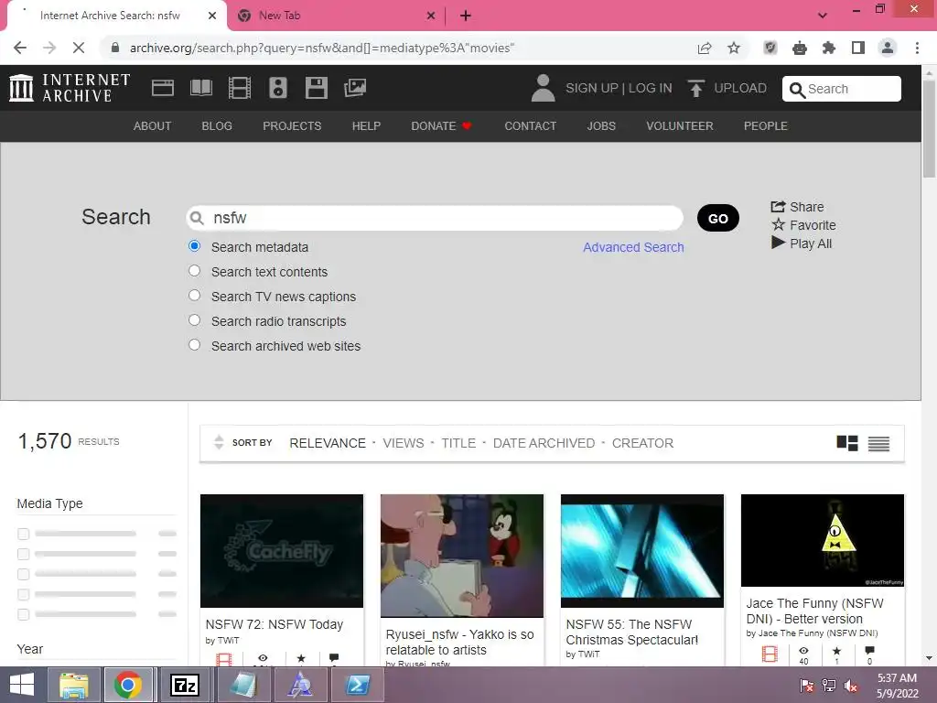Click the nsfw search query field

click(x=435, y=218)
